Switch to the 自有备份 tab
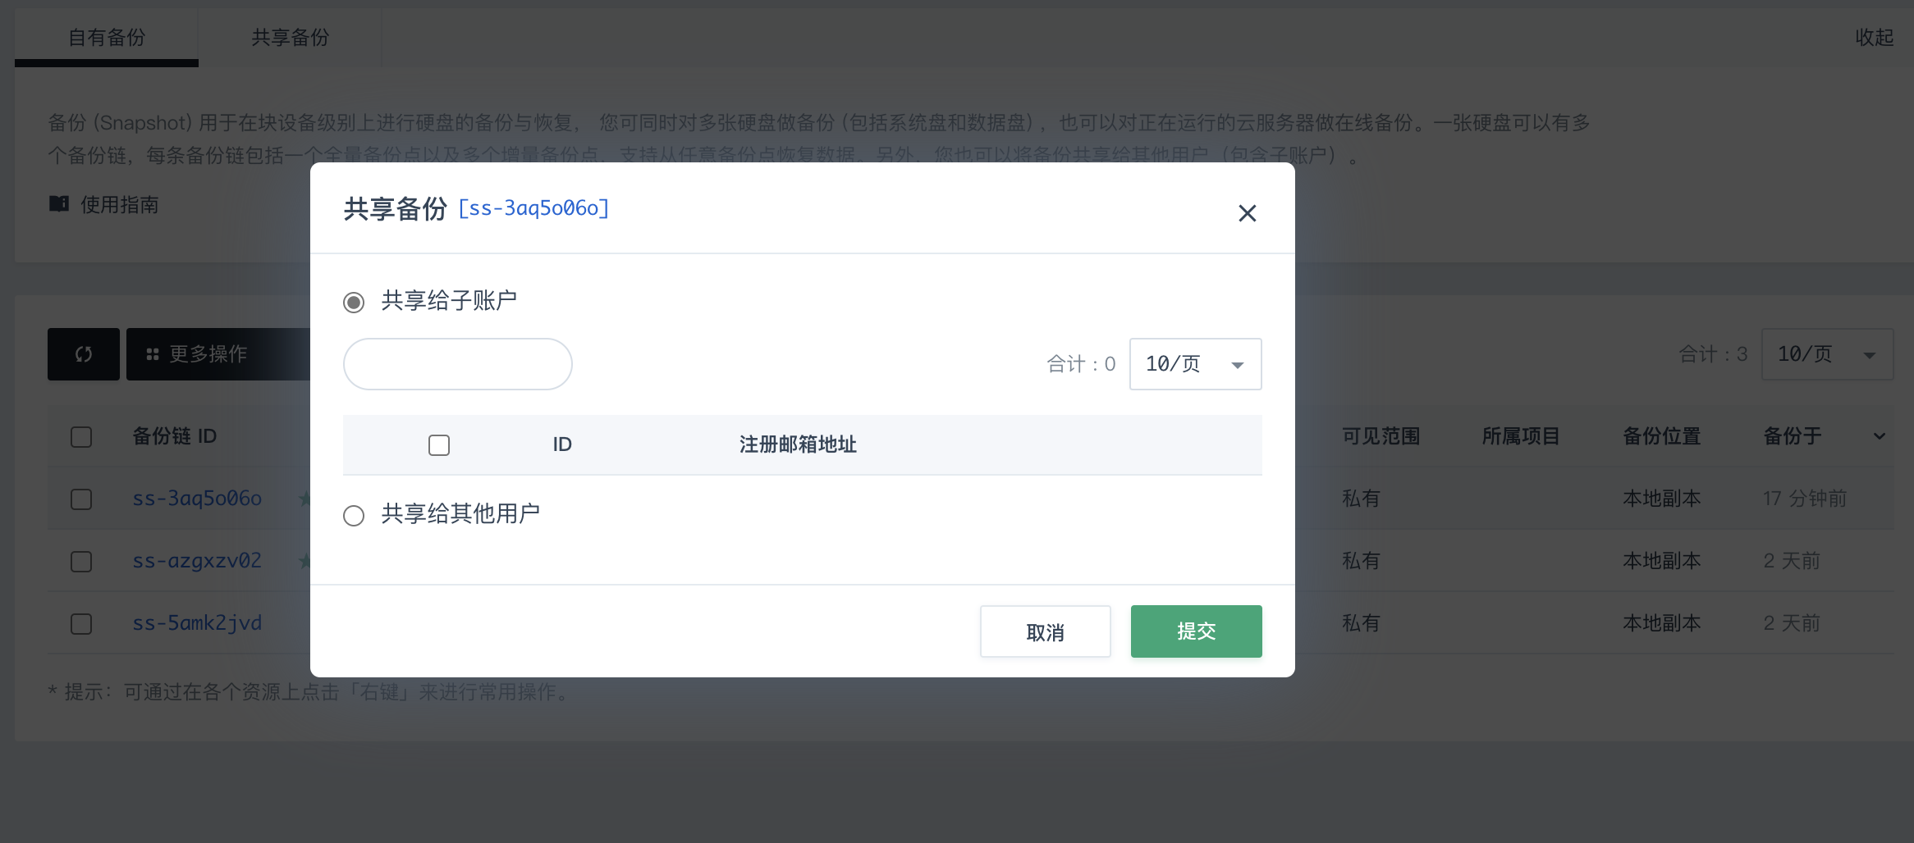 [105, 37]
